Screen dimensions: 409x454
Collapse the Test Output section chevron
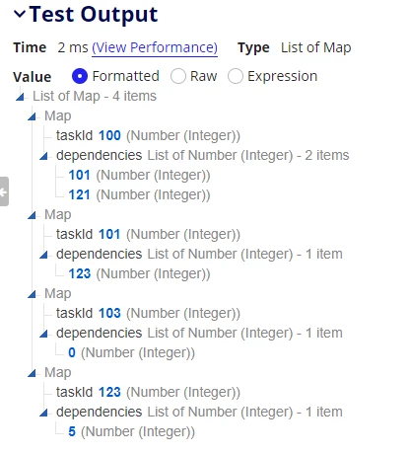[20, 14]
